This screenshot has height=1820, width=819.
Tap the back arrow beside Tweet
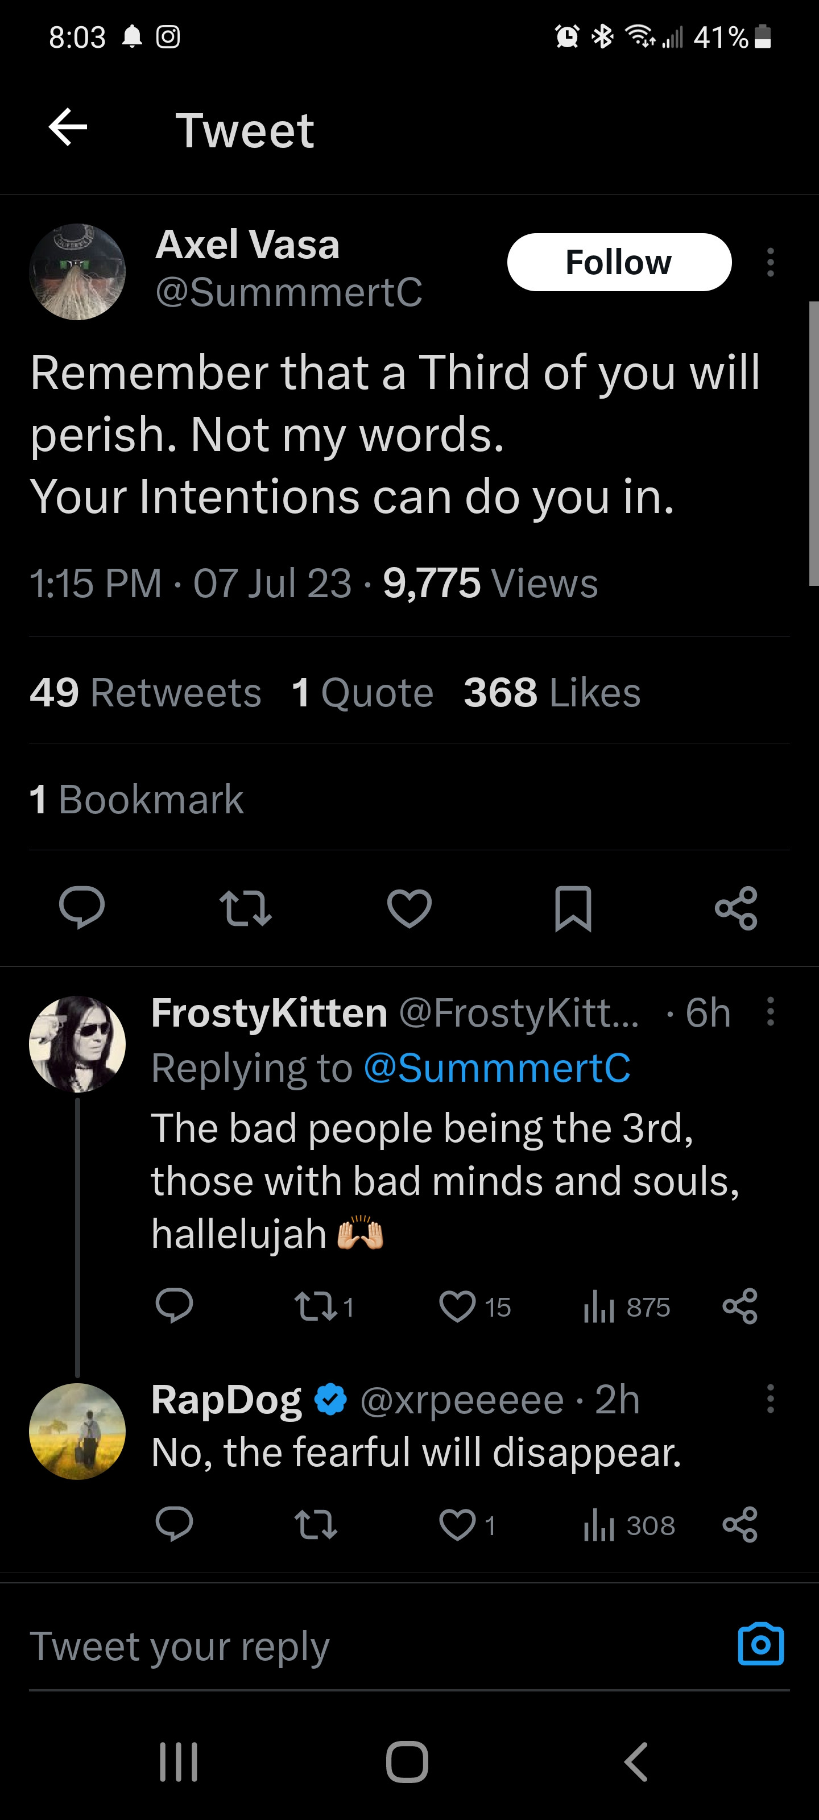pos(68,128)
